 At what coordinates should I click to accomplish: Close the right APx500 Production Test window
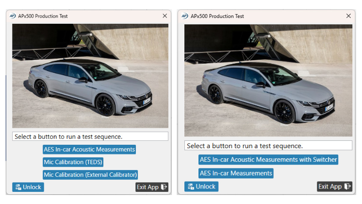[348, 16]
